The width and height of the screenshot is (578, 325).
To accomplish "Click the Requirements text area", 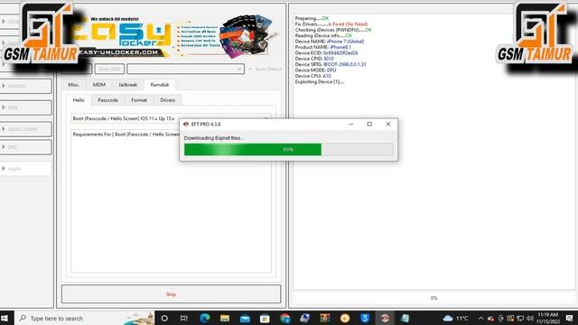I will 171,201.
